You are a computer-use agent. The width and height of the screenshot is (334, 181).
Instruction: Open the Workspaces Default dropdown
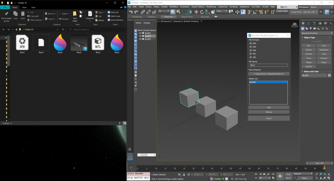[x=321, y=7]
